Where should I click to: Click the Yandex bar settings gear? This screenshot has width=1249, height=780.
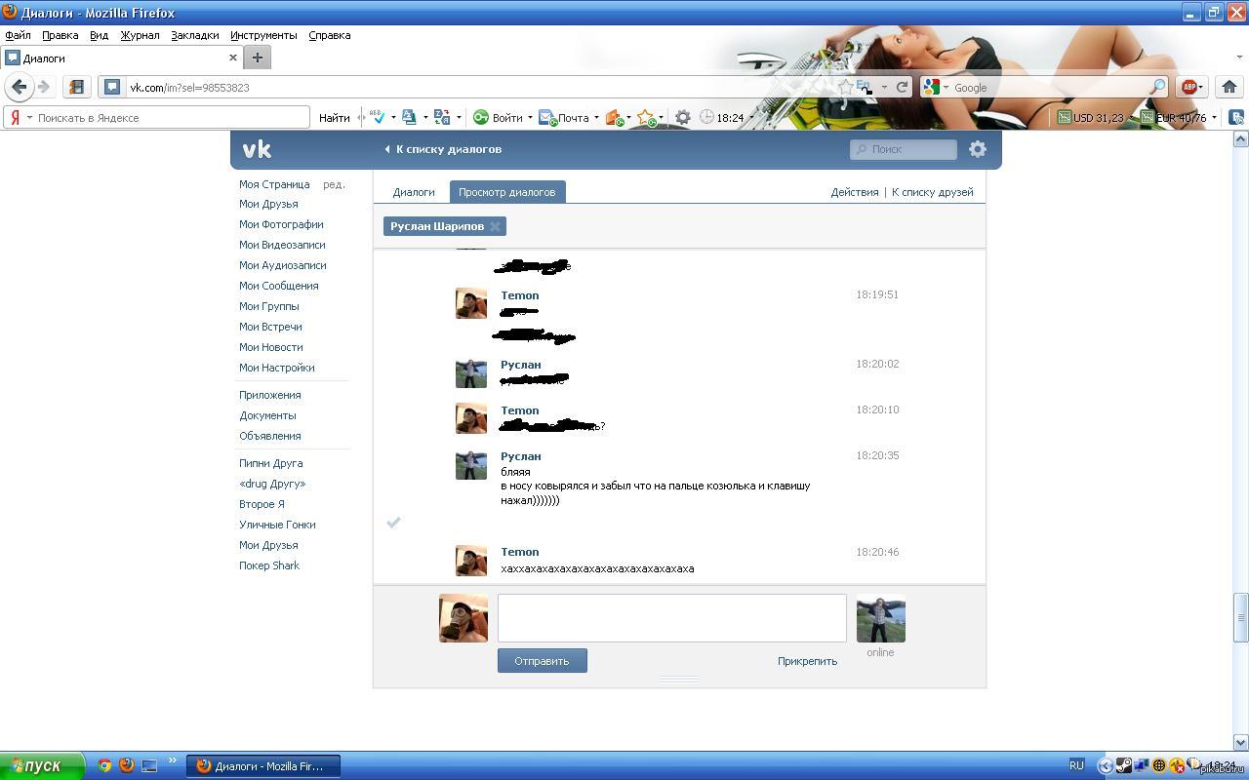click(x=683, y=117)
